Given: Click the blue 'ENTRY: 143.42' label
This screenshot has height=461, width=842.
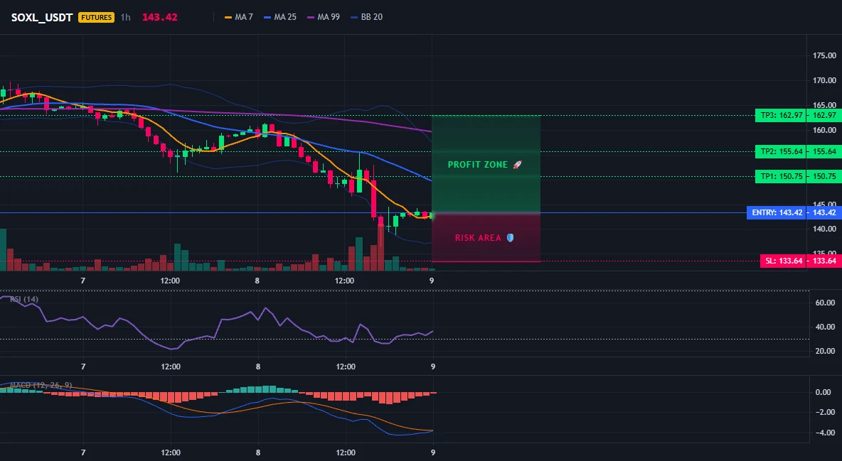Looking at the screenshot, I should [777, 213].
